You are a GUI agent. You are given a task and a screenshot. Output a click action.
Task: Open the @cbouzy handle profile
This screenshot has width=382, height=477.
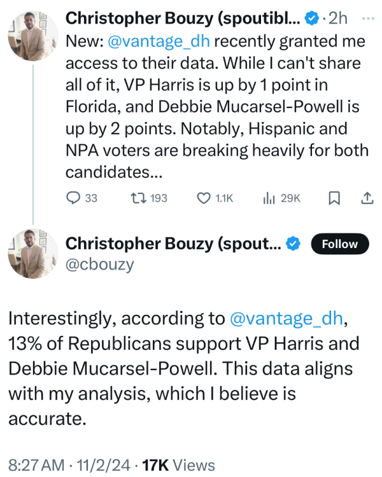pos(100,263)
